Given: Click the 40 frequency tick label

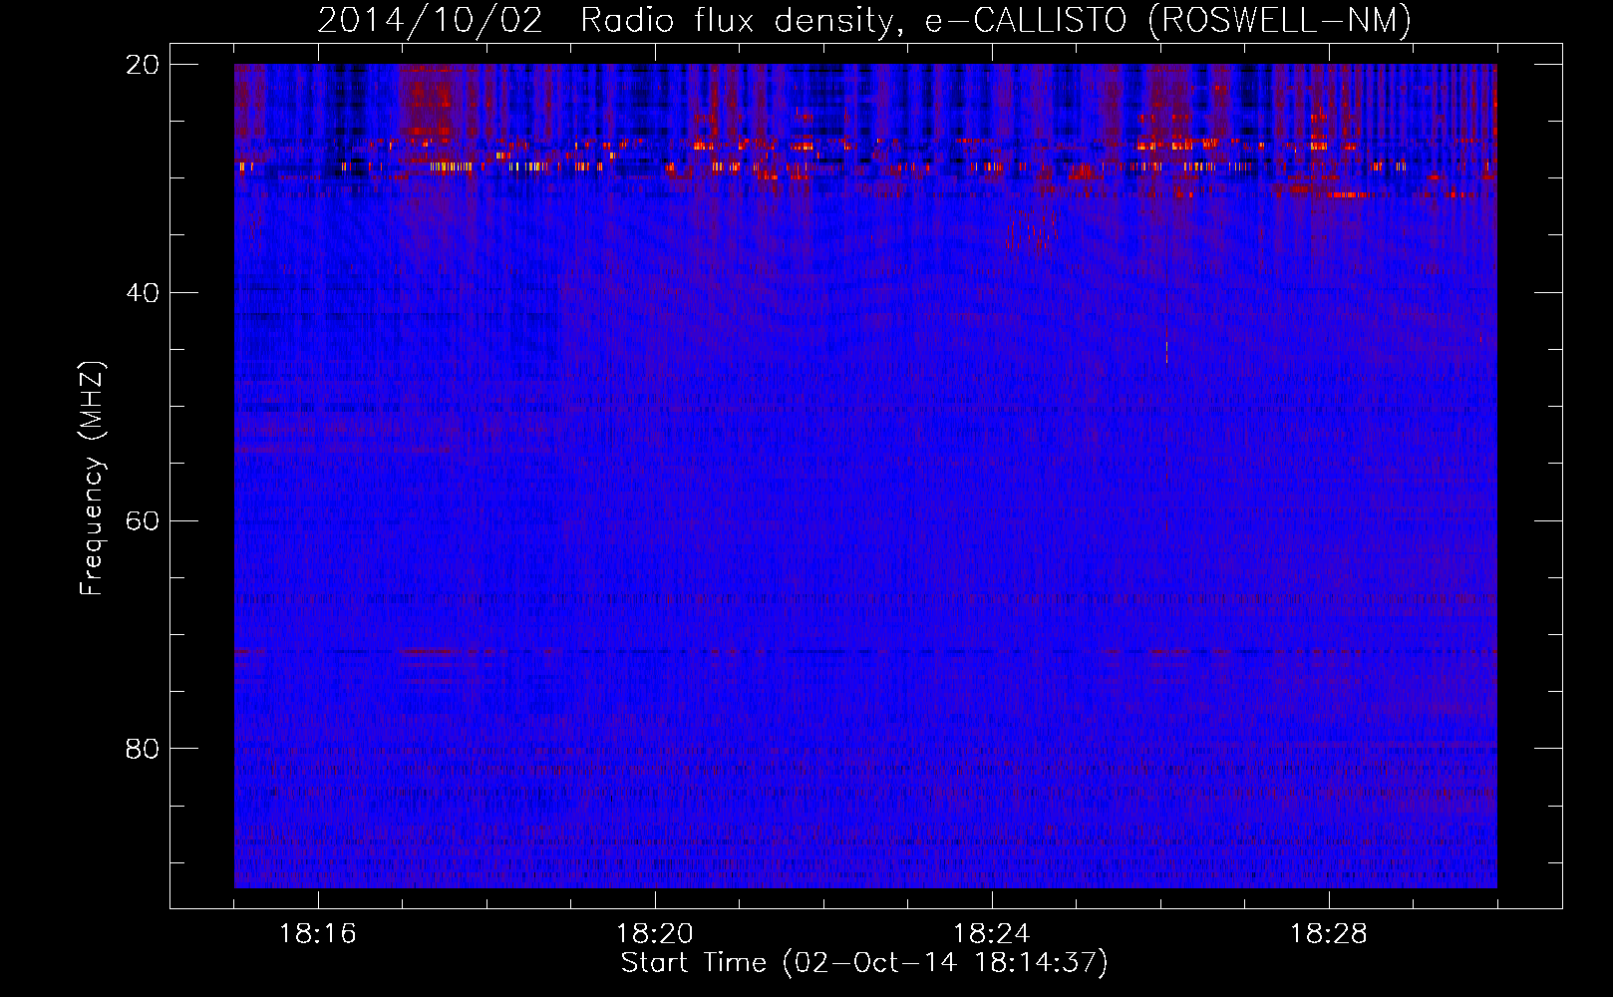Looking at the screenshot, I should point(143,293).
